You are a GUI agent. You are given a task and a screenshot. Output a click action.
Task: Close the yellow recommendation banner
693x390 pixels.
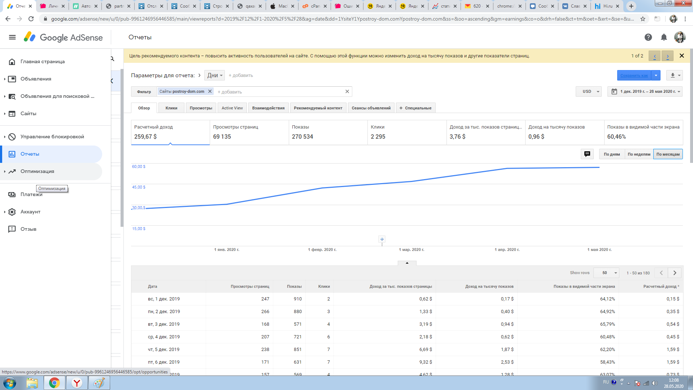682,56
